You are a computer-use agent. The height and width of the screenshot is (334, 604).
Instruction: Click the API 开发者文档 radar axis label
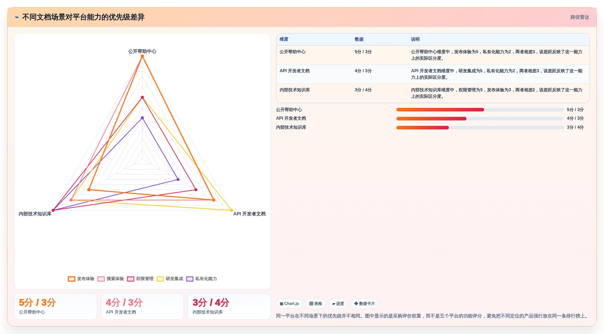tap(249, 214)
